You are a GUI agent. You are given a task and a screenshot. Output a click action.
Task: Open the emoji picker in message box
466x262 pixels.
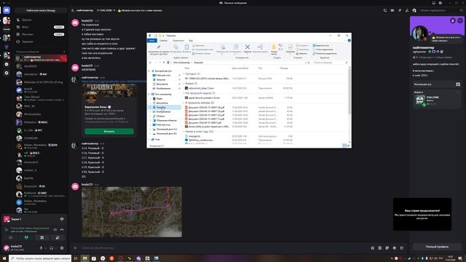(395, 247)
